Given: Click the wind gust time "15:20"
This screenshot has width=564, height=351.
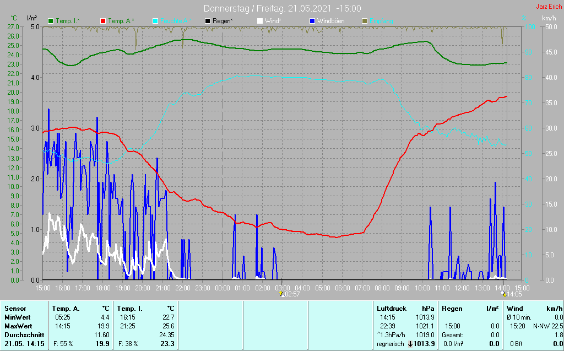Looking at the screenshot, I should (x=517, y=326).
